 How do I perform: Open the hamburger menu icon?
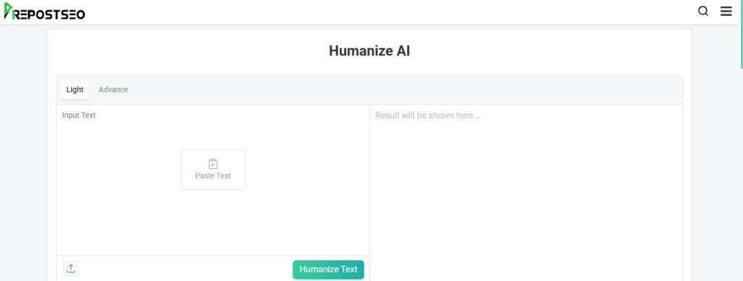click(726, 12)
